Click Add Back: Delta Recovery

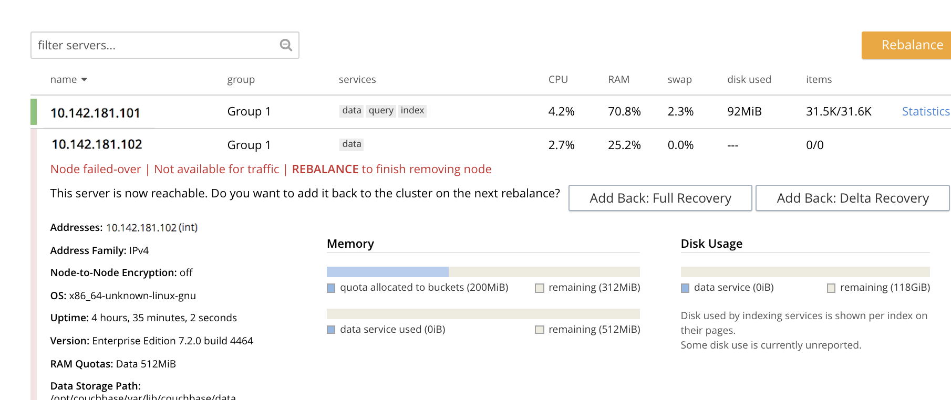852,198
